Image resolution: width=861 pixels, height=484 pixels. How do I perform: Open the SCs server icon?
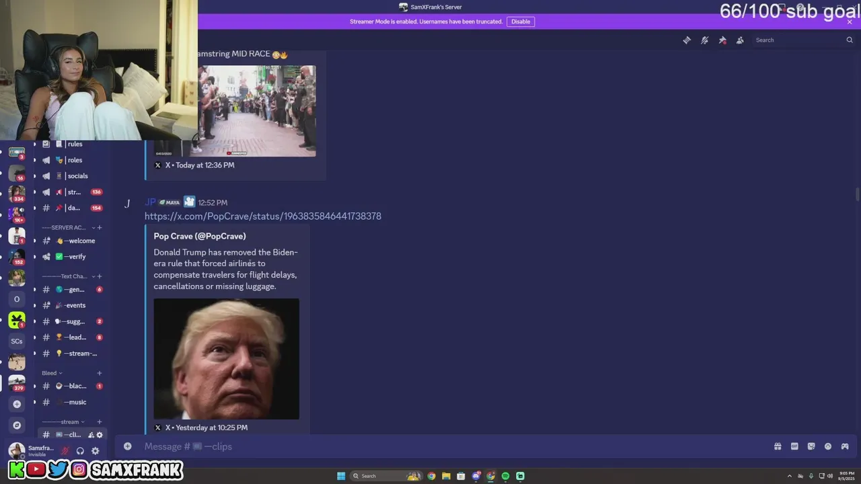[x=17, y=341]
